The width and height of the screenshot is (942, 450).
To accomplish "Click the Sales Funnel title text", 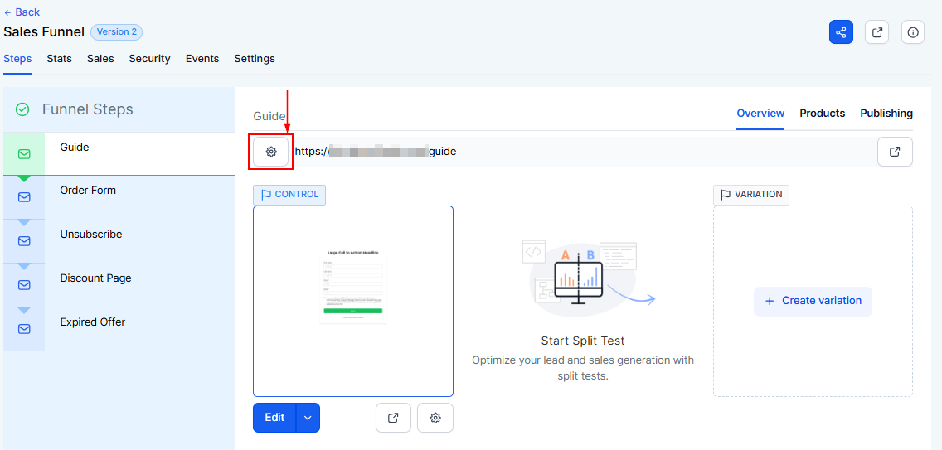I will [x=44, y=31].
